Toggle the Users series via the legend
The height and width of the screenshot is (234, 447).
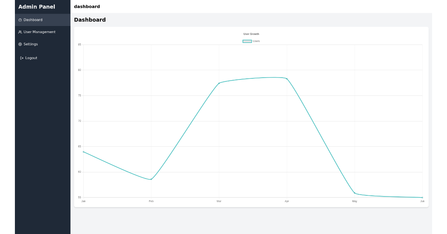pyautogui.click(x=252, y=41)
